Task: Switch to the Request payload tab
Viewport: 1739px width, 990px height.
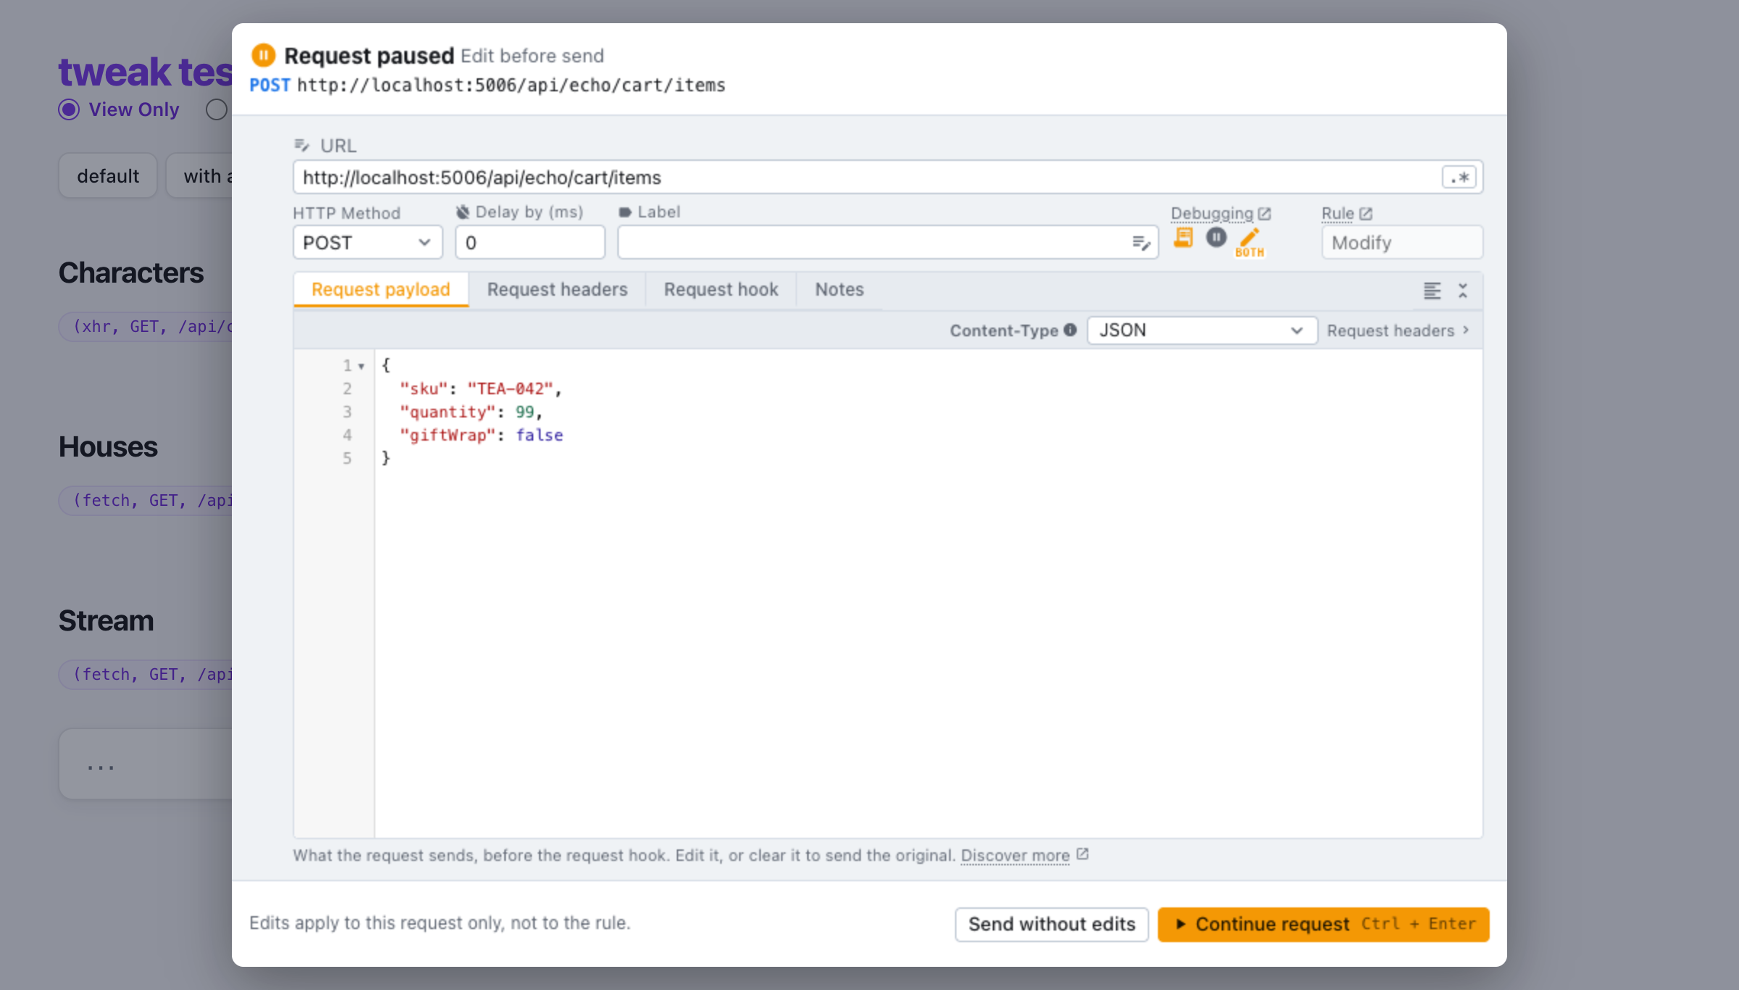Action: 381,289
